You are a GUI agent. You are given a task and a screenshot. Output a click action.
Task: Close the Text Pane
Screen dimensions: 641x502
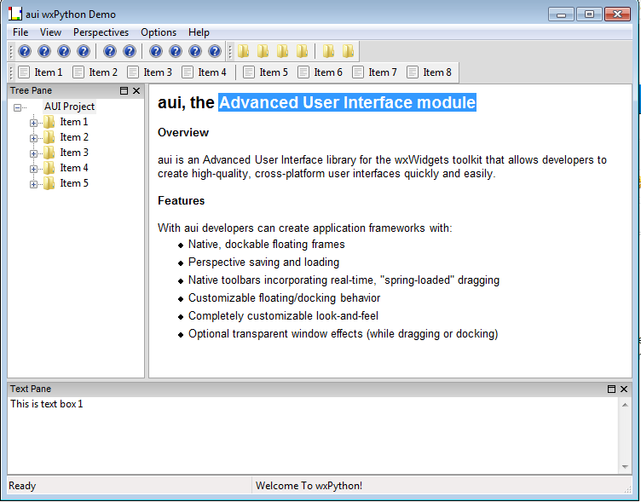pyautogui.click(x=624, y=389)
